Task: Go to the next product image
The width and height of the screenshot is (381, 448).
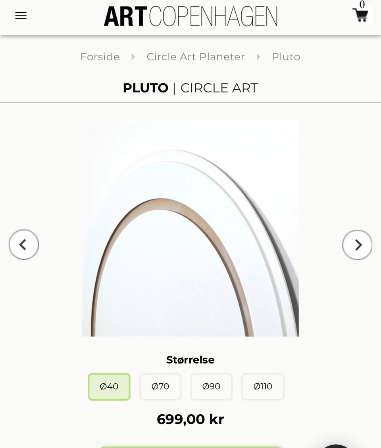Action: pyautogui.click(x=357, y=245)
